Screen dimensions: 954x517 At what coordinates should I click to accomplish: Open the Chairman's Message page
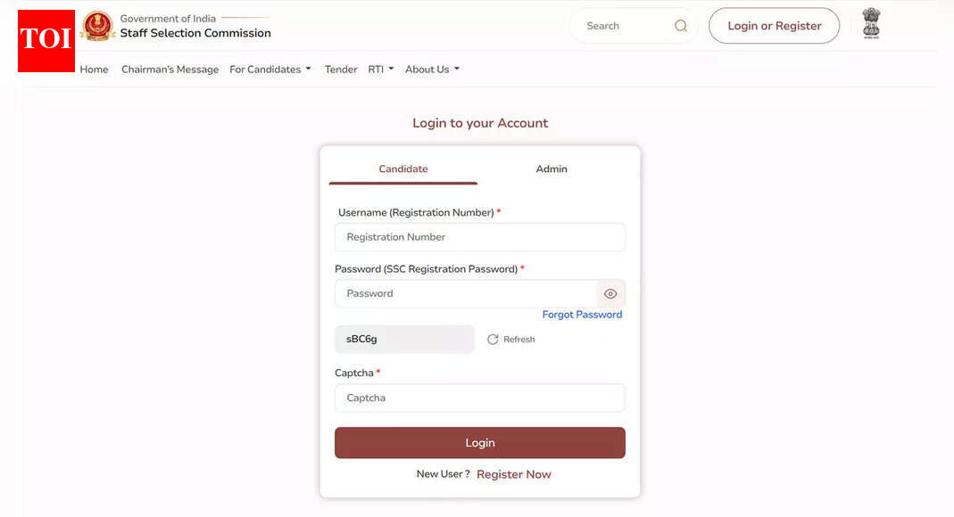pyautogui.click(x=170, y=69)
